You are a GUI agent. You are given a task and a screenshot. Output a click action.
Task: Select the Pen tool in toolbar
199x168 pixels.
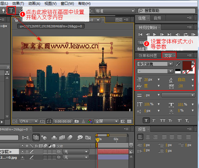coord(3,10)
